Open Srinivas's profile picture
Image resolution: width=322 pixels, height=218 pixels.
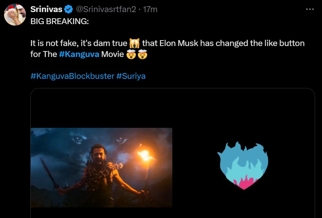point(15,15)
